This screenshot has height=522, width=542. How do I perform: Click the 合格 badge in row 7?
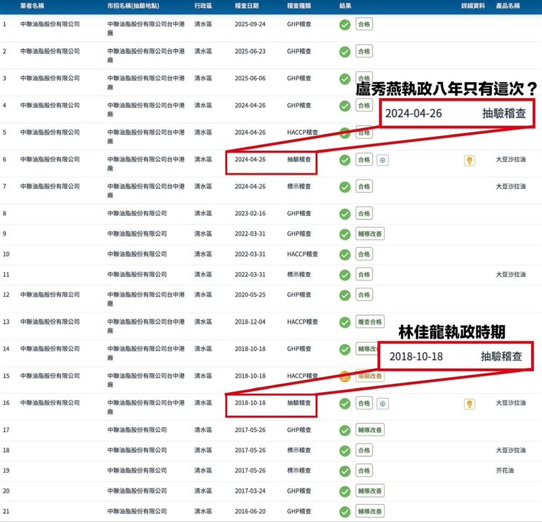[364, 187]
